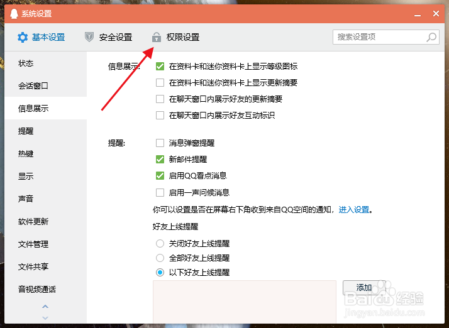The height and width of the screenshot is (328, 449).
Task: Select 声音 in the sidebar
Action: [x=45, y=199]
